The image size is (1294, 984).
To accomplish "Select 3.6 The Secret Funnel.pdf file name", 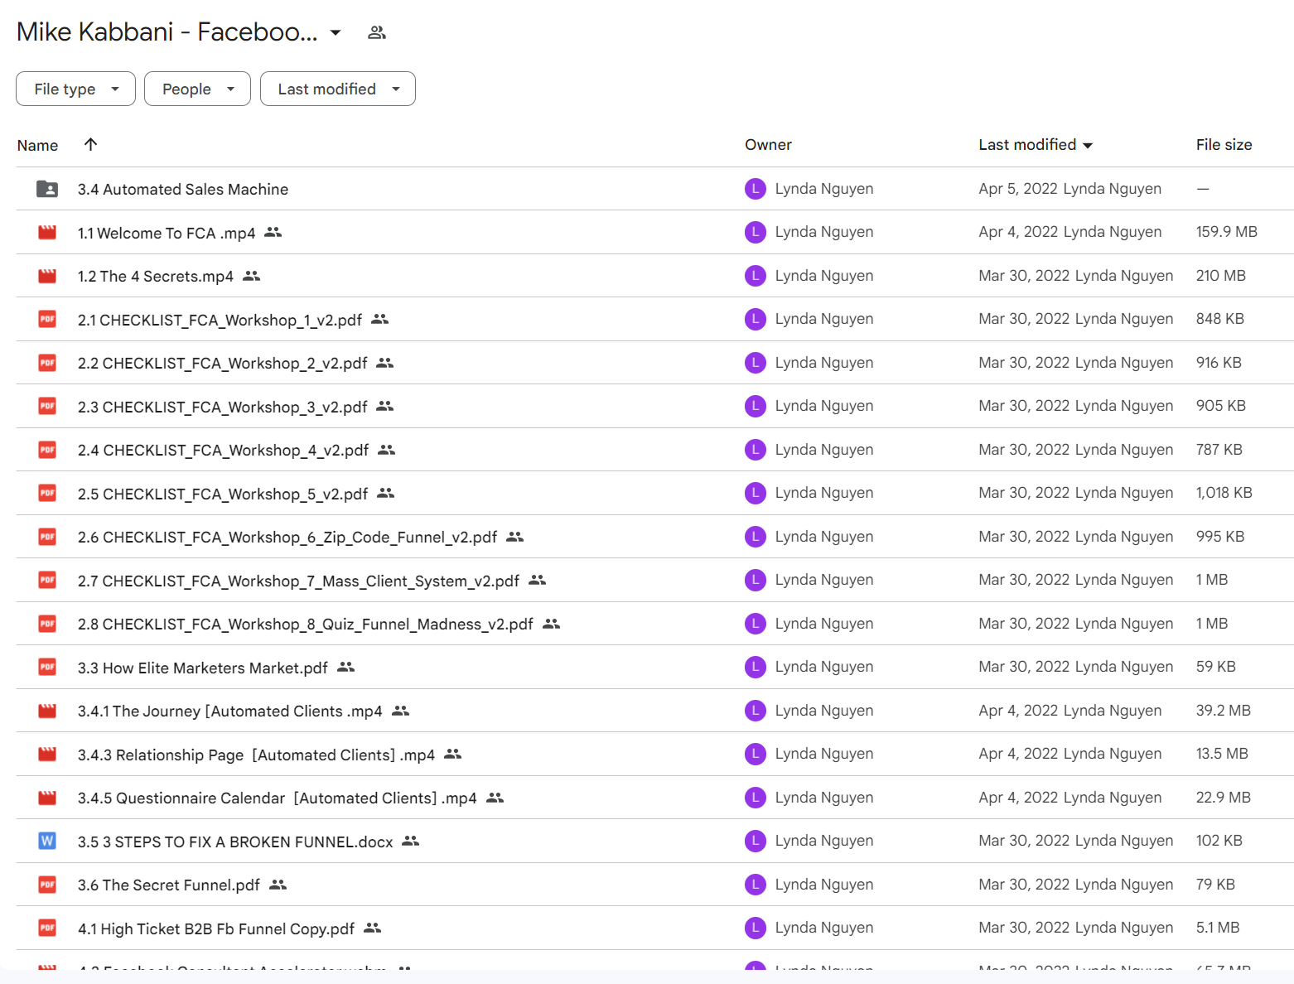I will tap(169, 885).
